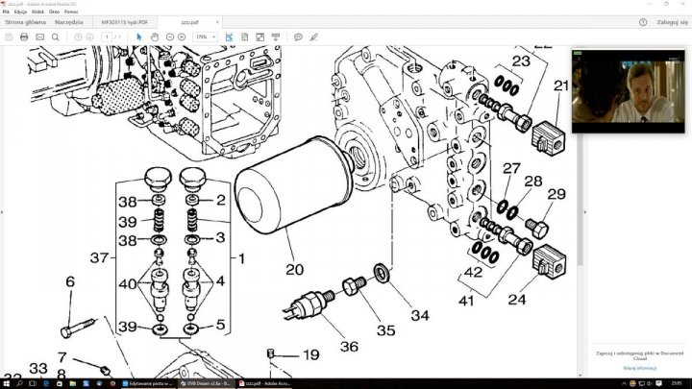The width and height of the screenshot is (692, 389).
Task: Open the Plik menu
Action: coord(7,11)
